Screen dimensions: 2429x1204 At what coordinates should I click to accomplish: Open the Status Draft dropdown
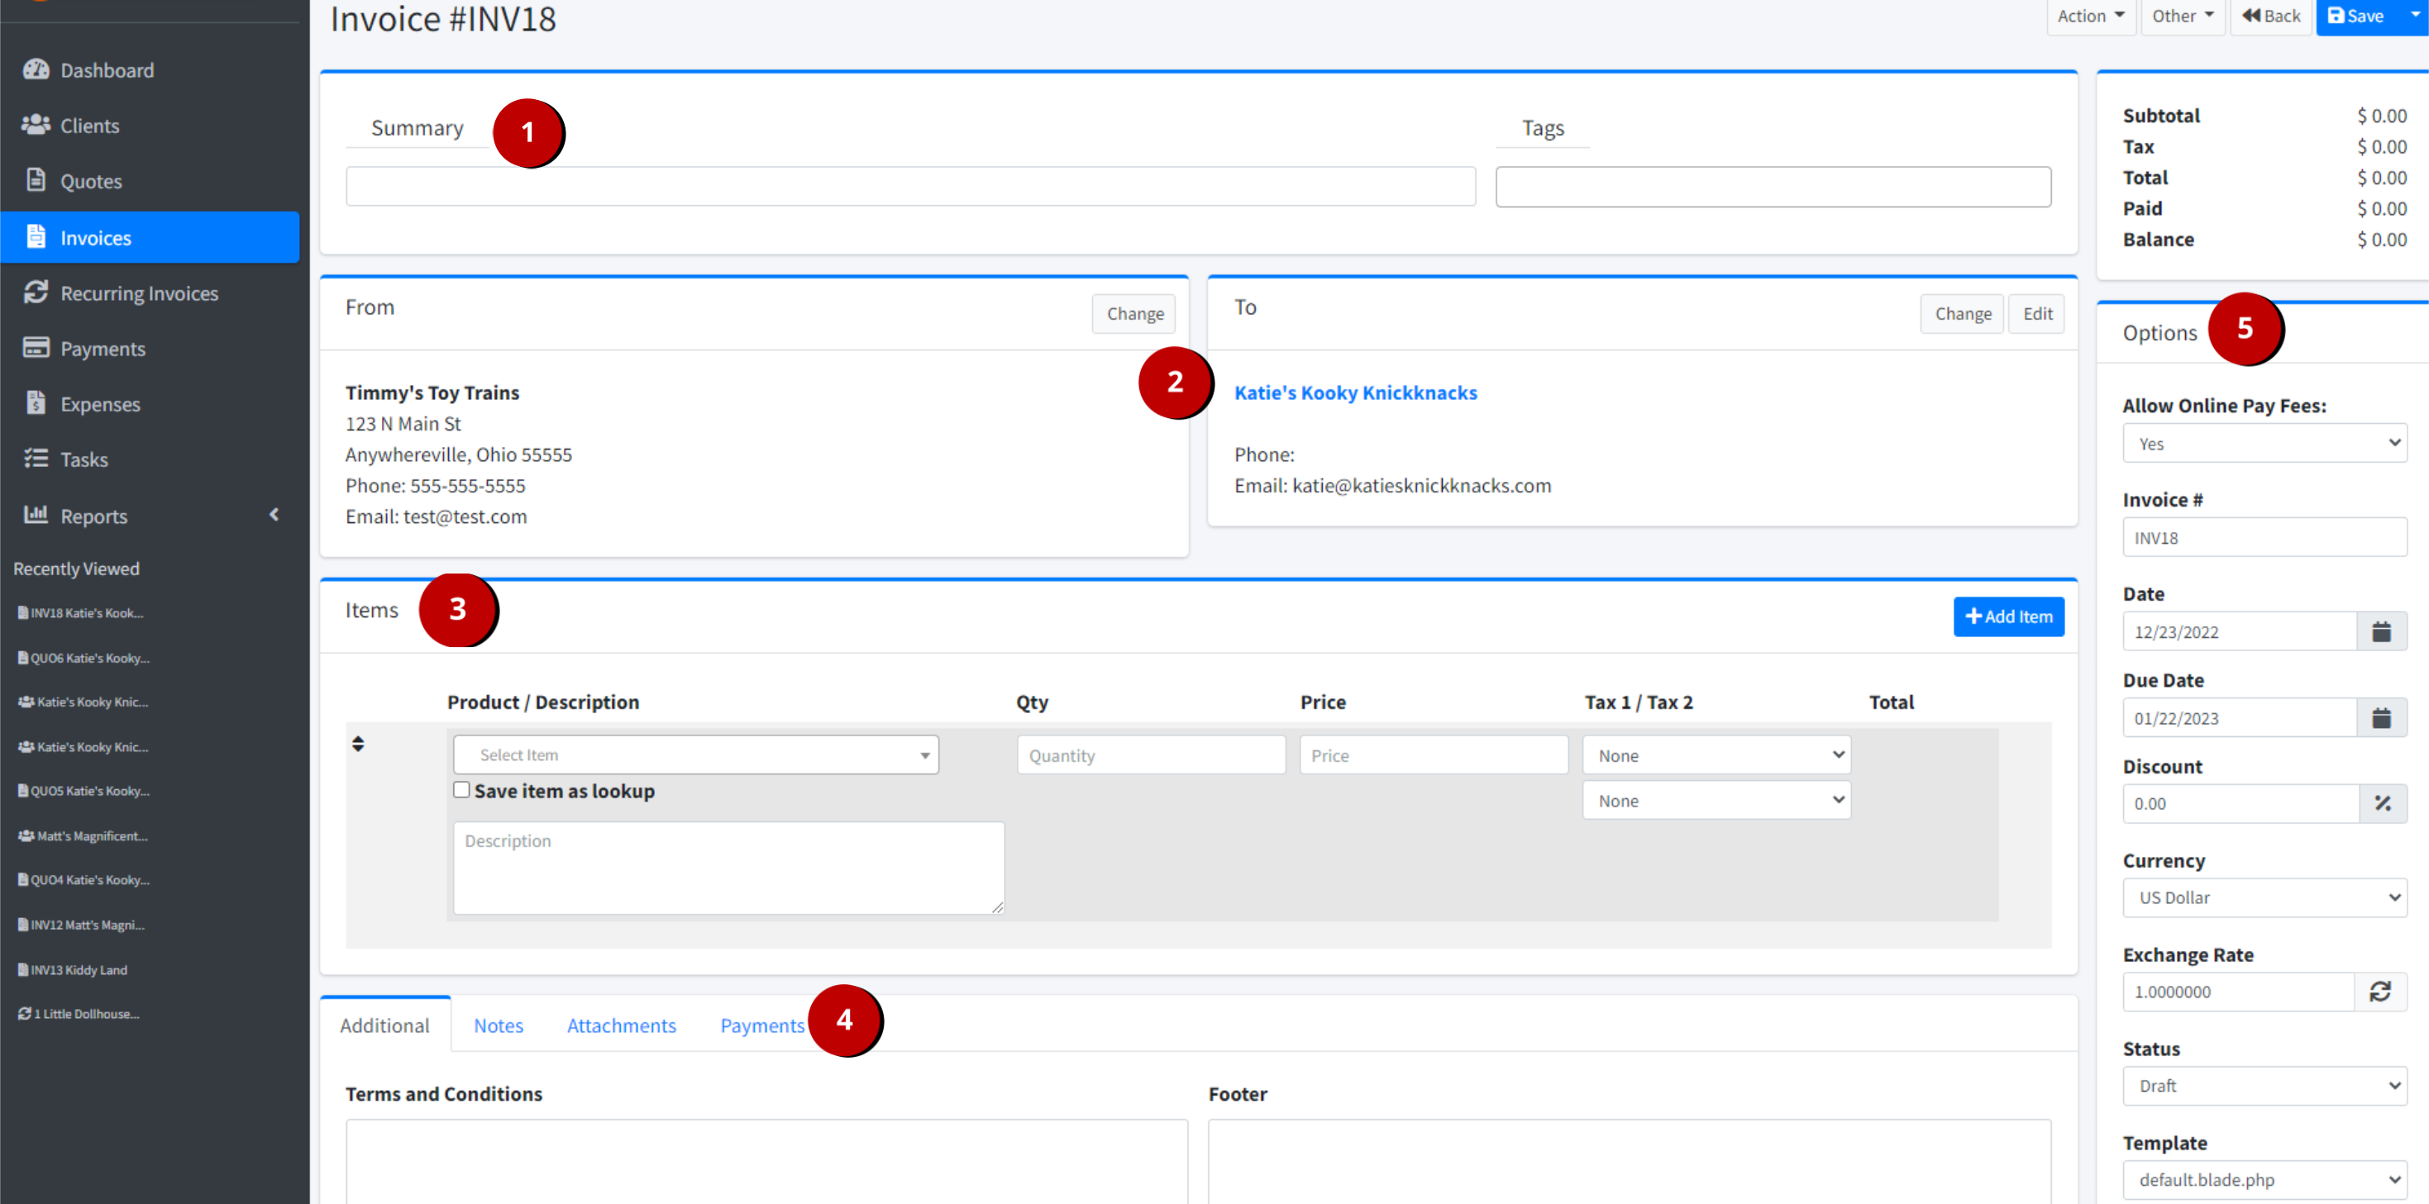2264,1086
